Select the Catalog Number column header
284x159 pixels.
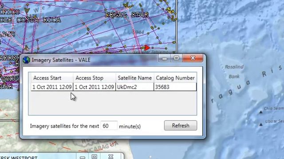coord(175,78)
